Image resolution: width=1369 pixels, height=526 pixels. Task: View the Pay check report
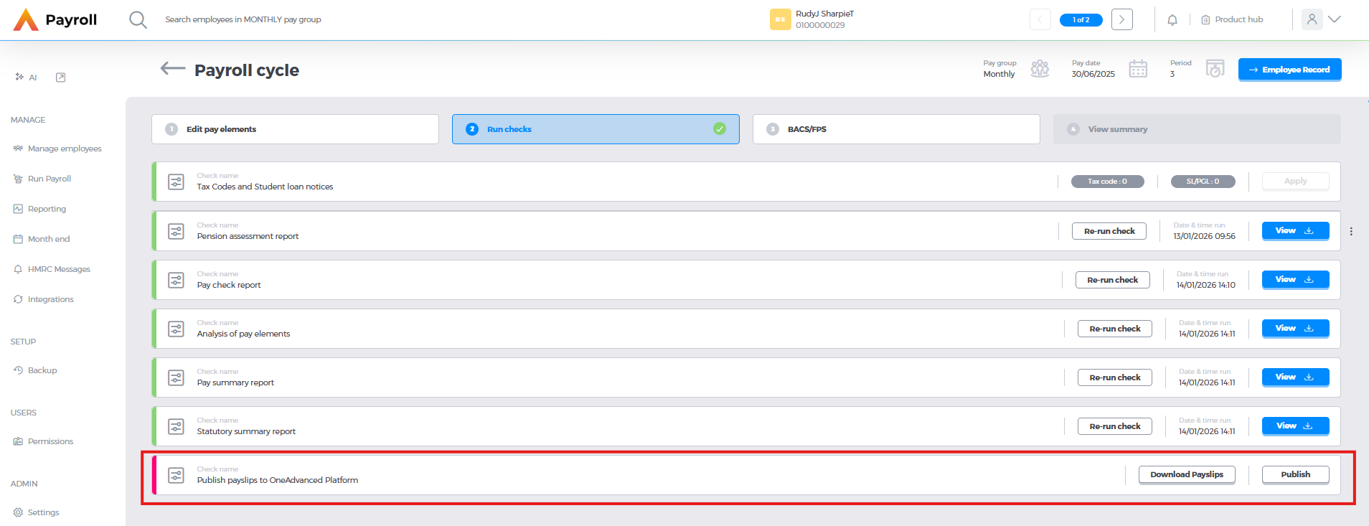pos(1295,280)
